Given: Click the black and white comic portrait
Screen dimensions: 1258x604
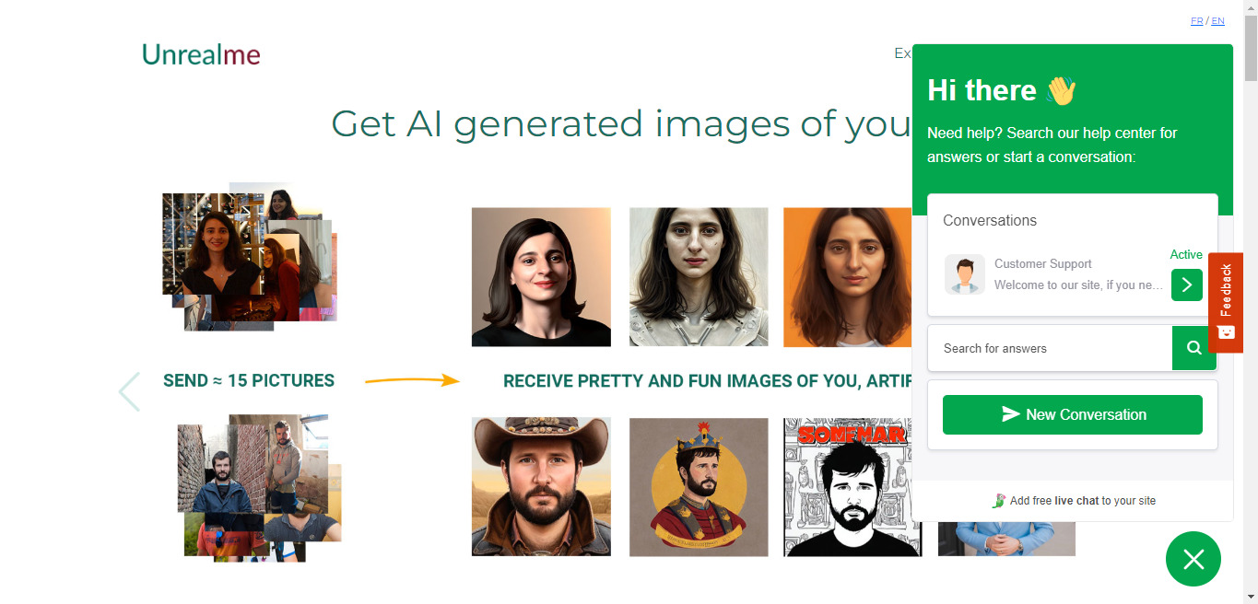Looking at the screenshot, I should click(852, 487).
